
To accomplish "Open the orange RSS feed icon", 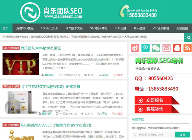I will click(x=187, y=48).
